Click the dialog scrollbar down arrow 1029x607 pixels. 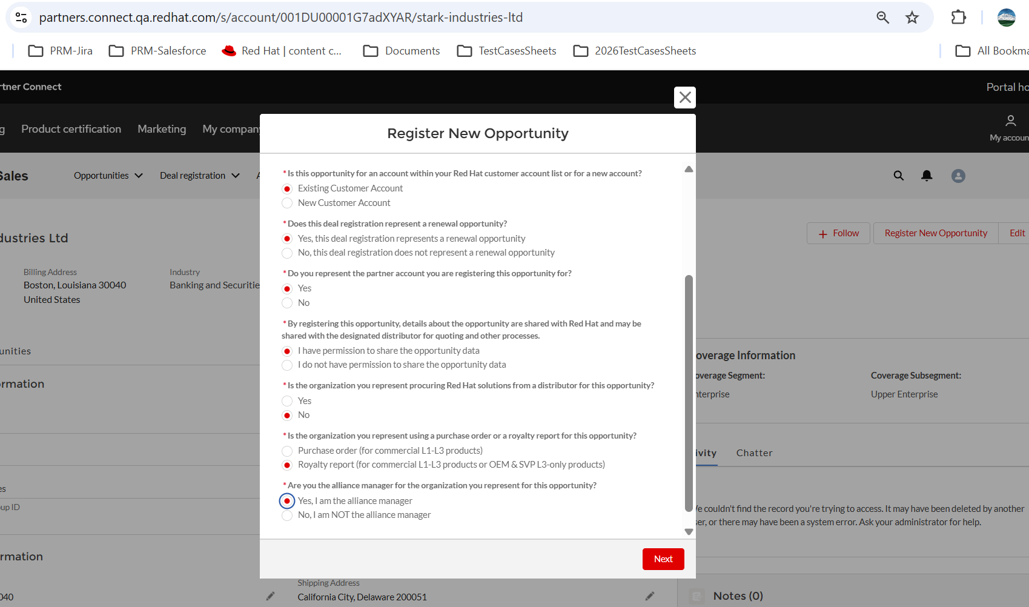pos(689,531)
